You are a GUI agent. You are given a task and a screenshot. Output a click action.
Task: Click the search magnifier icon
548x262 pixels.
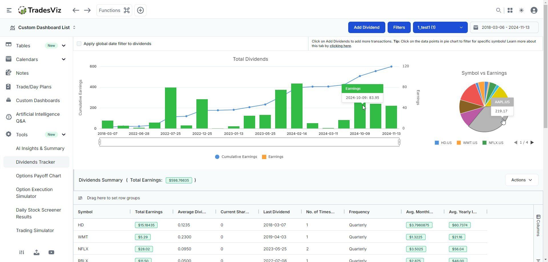tap(498, 10)
